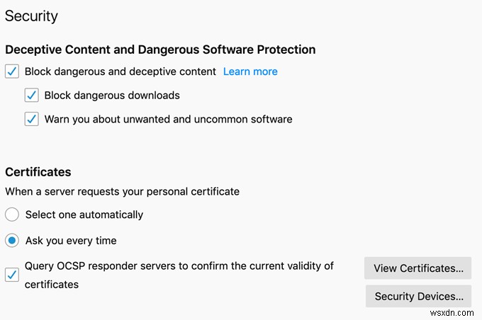Open the Security Devices dialog button
The width and height of the screenshot is (482, 320).
[x=418, y=296]
